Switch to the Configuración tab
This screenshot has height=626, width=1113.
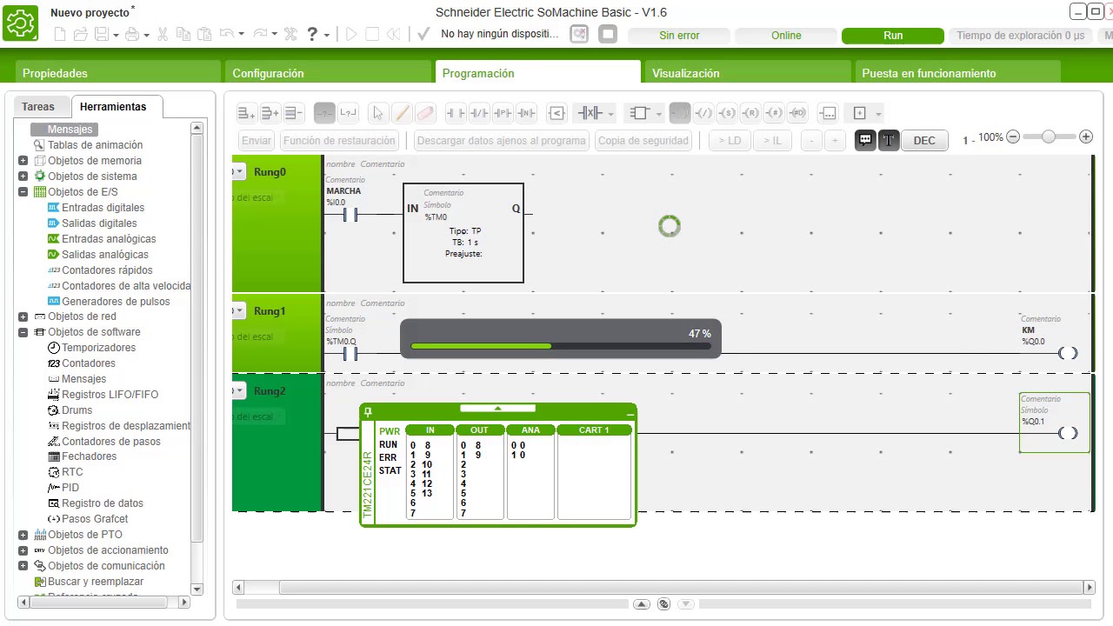pos(327,73)
